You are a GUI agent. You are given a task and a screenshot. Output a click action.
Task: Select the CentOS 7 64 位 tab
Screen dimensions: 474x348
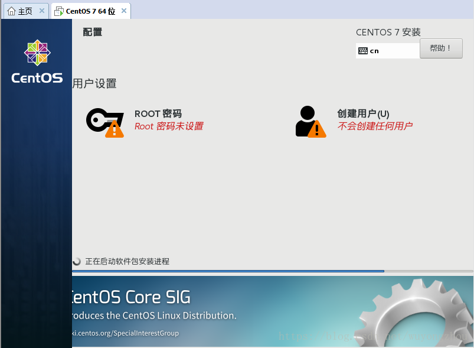[91, 11]
